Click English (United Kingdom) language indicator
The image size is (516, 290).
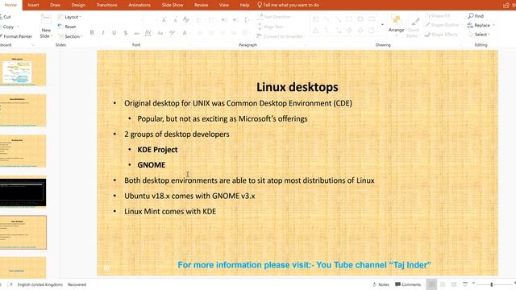[40, 284]
